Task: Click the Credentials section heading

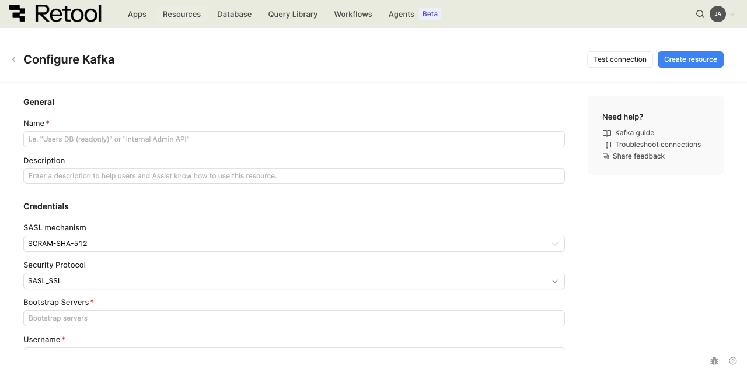Action: 46,206
